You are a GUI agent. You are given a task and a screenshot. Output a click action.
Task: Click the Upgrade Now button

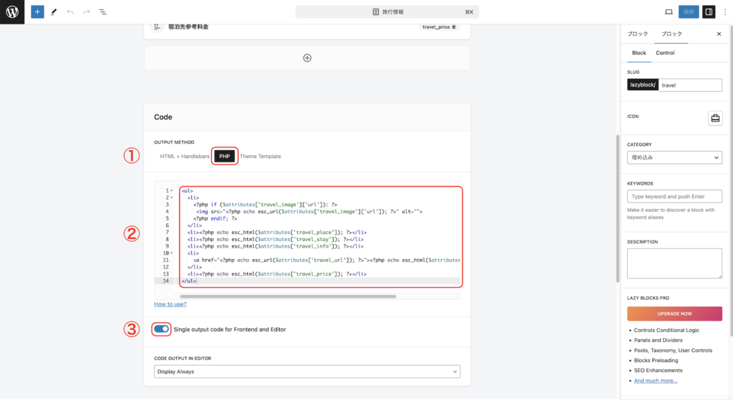[x=674, y=313]
